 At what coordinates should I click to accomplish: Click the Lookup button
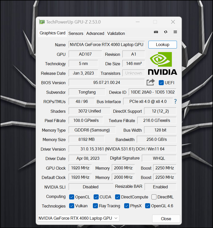click(163, 44)
